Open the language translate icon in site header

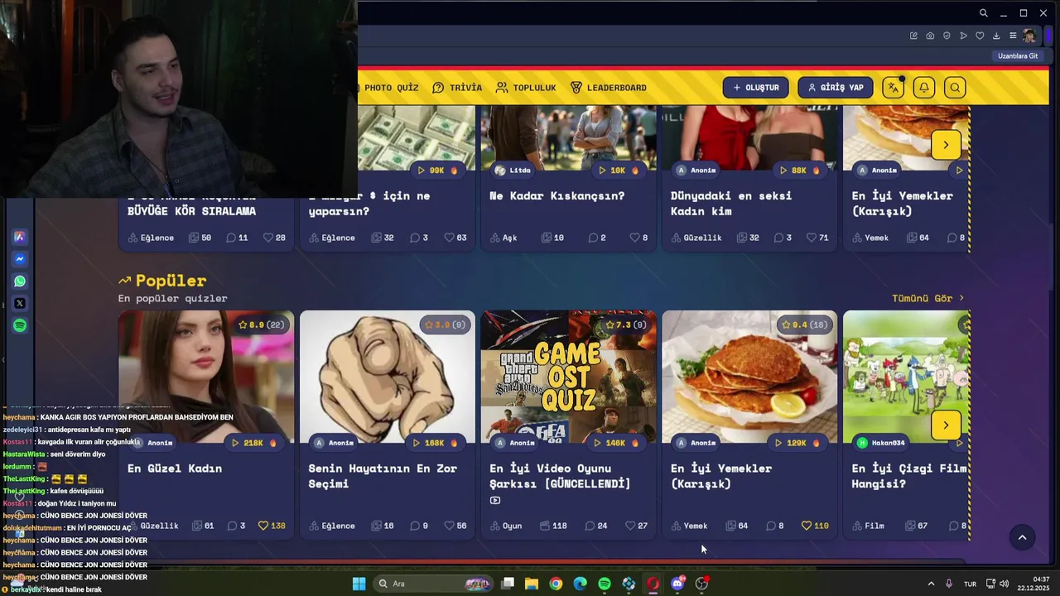tap(893, 88)
